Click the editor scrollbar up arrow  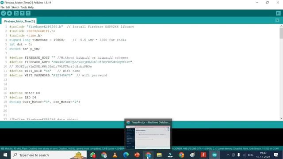(x=281, y=26)
